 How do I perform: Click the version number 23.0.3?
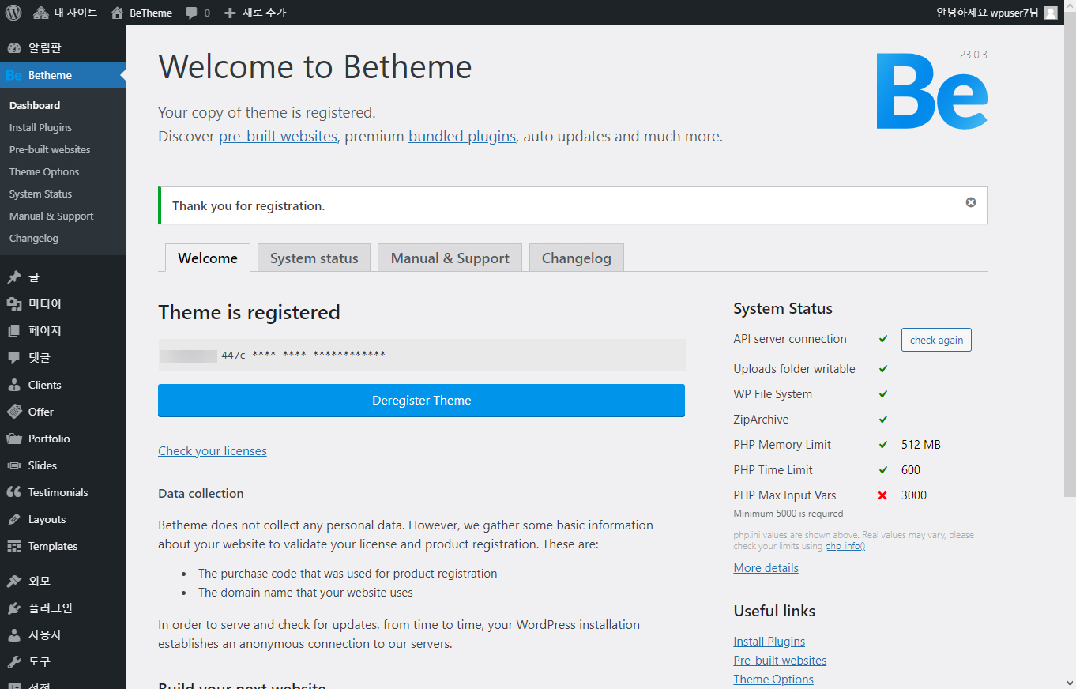point(973,55)
